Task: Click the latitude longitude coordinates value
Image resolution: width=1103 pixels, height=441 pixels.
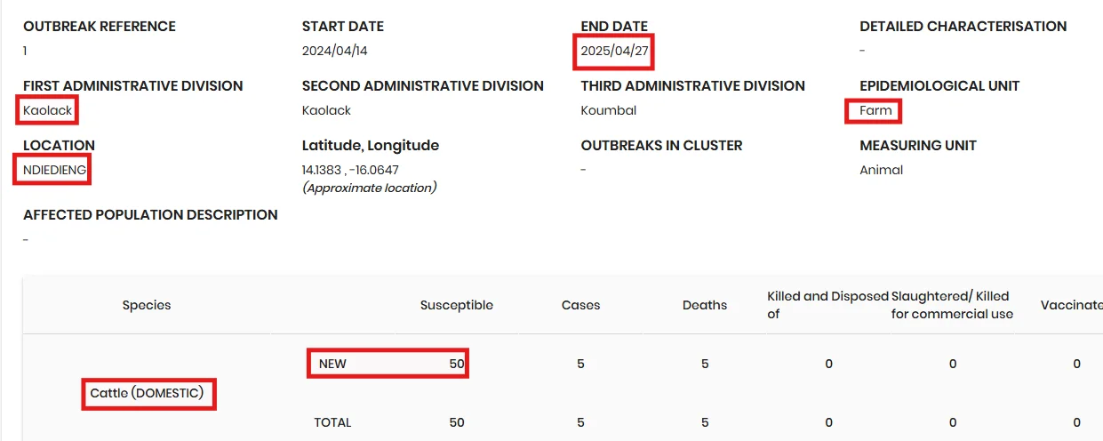Action: [x=350, y=170]
